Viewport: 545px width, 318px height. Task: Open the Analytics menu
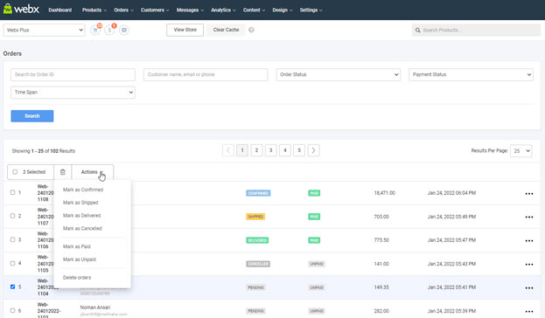pos(223,10)
